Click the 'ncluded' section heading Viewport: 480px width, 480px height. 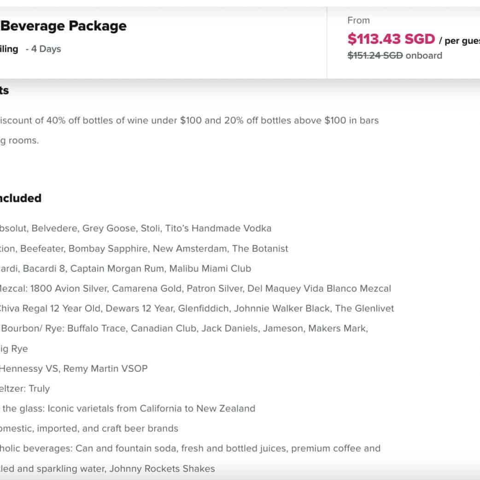(20, 198)
